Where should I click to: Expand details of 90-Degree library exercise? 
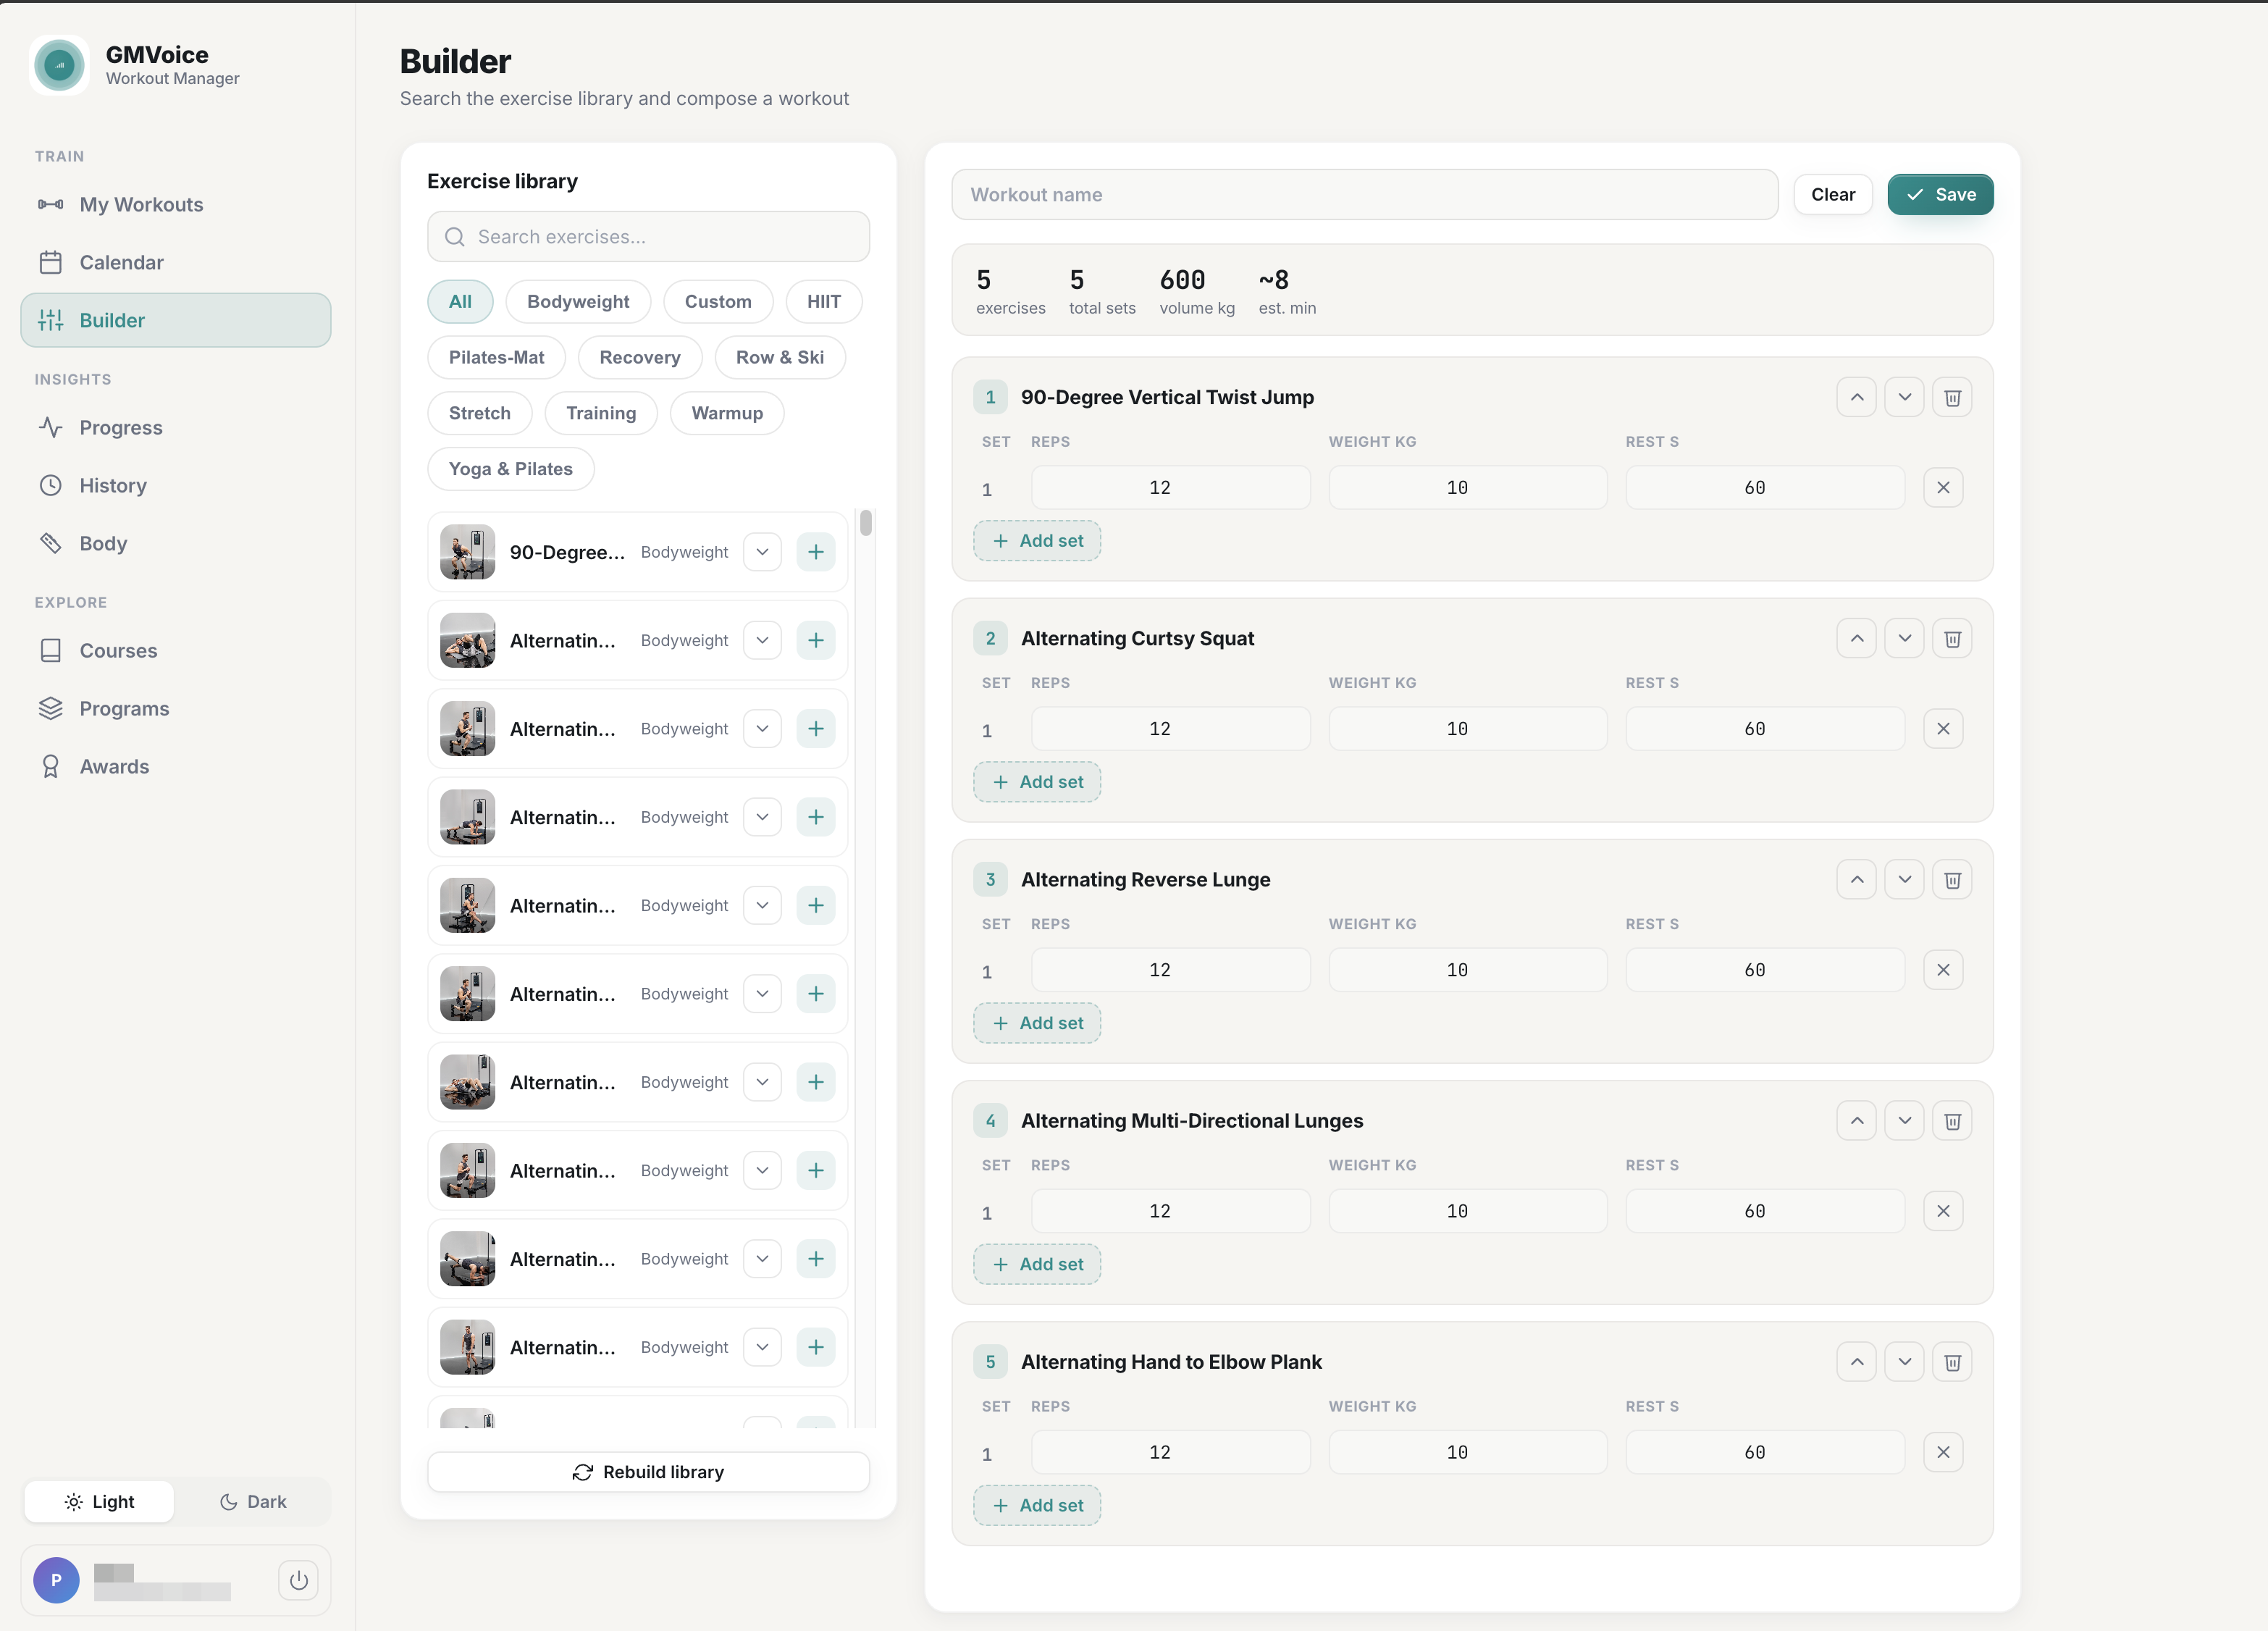pyautogui.click(x=762, y=552)
